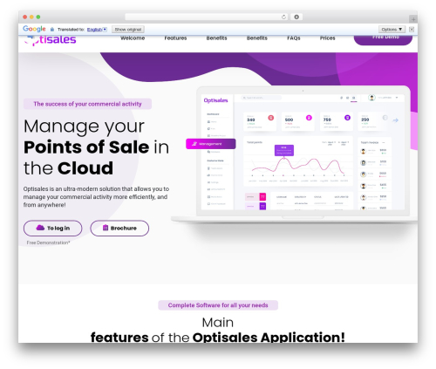The image size is (436, 369).
Task: Reload the page using the address bar icon
Action: coord(283,17)
